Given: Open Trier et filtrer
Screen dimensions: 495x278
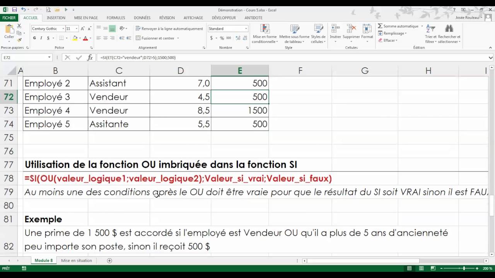Looking at the screenshot, I should click(x=431, y=34).
